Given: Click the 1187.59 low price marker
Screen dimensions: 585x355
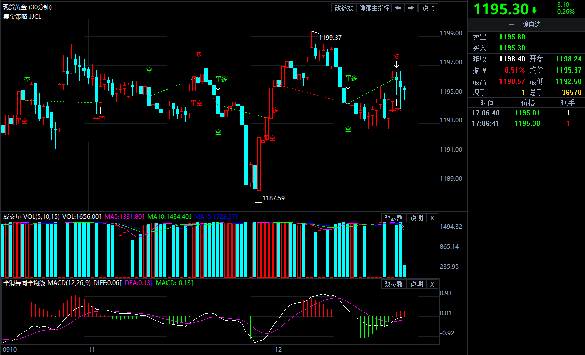Looking at the screenshot, I should tap(274, 198).
